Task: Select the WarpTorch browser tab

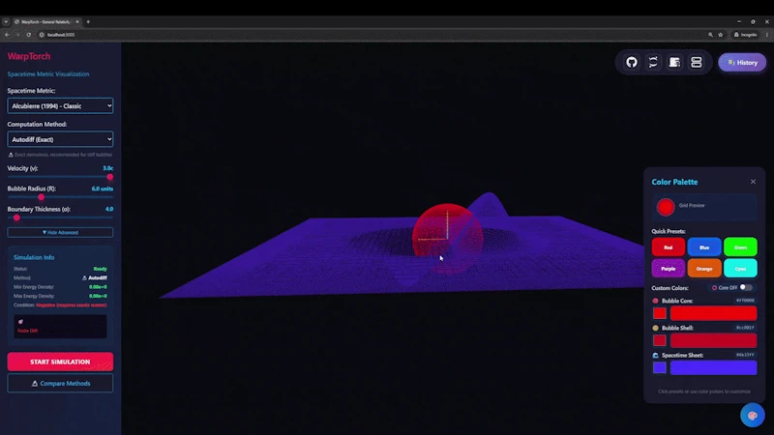Action: (x=45, y=21)
